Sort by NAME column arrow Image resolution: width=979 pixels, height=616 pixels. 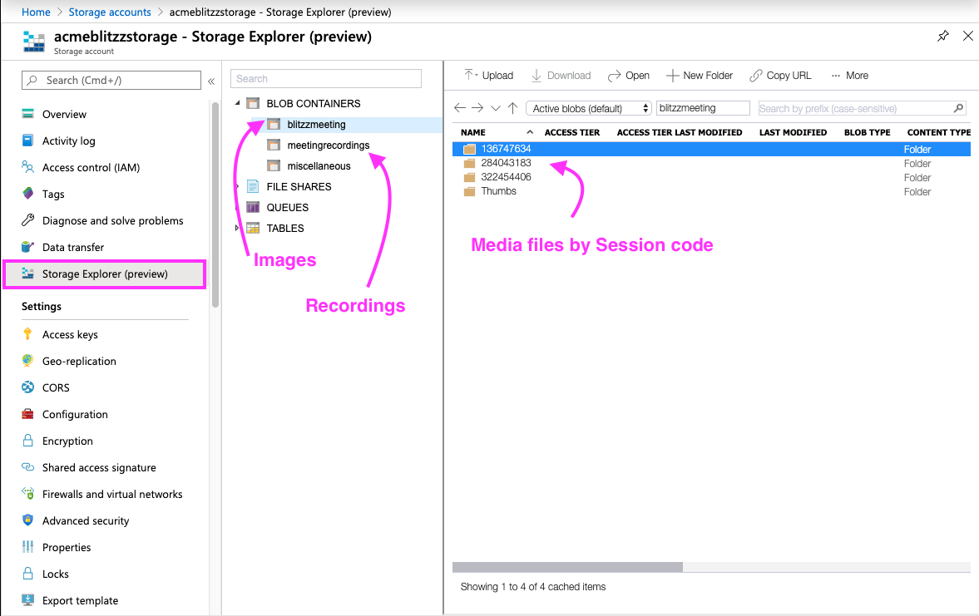tap(530, 131)
